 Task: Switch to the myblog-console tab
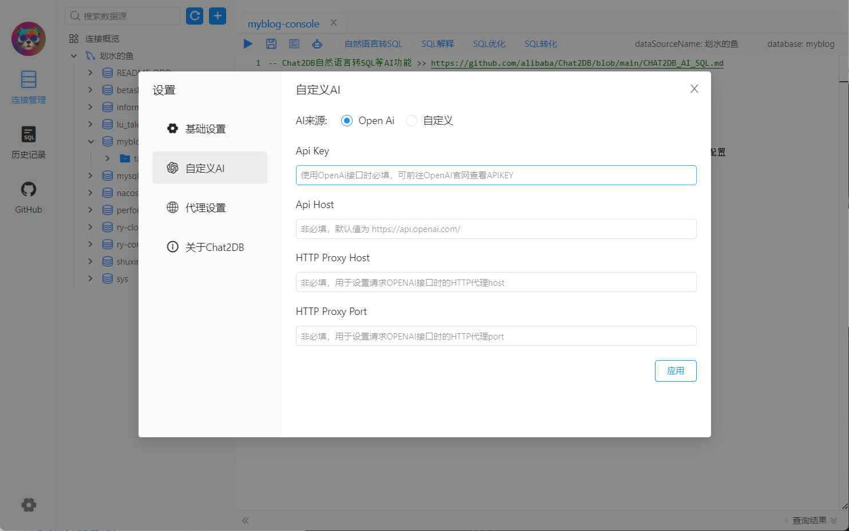coord(283,23)
